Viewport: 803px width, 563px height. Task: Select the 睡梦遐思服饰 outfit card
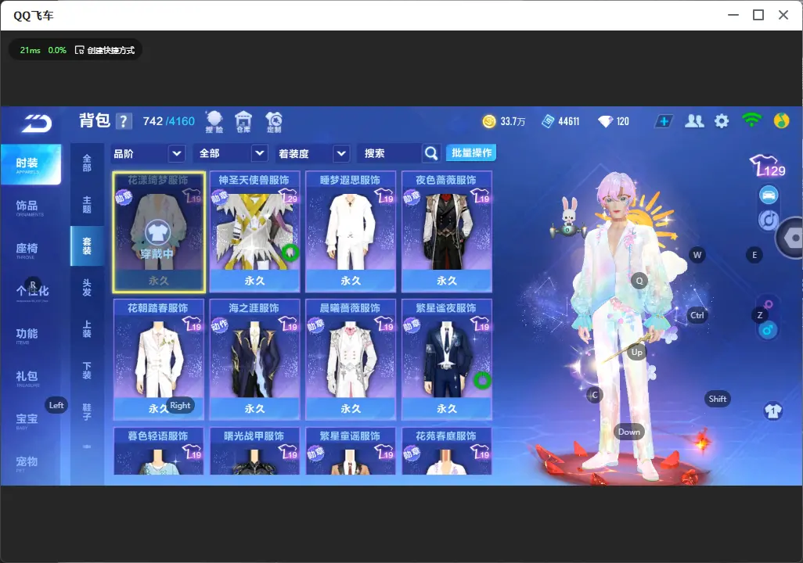pyautogui.click(x=351, y=232)
